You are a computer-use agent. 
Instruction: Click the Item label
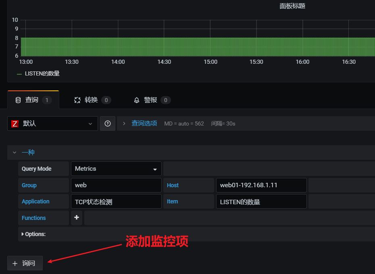pos(173,201)
